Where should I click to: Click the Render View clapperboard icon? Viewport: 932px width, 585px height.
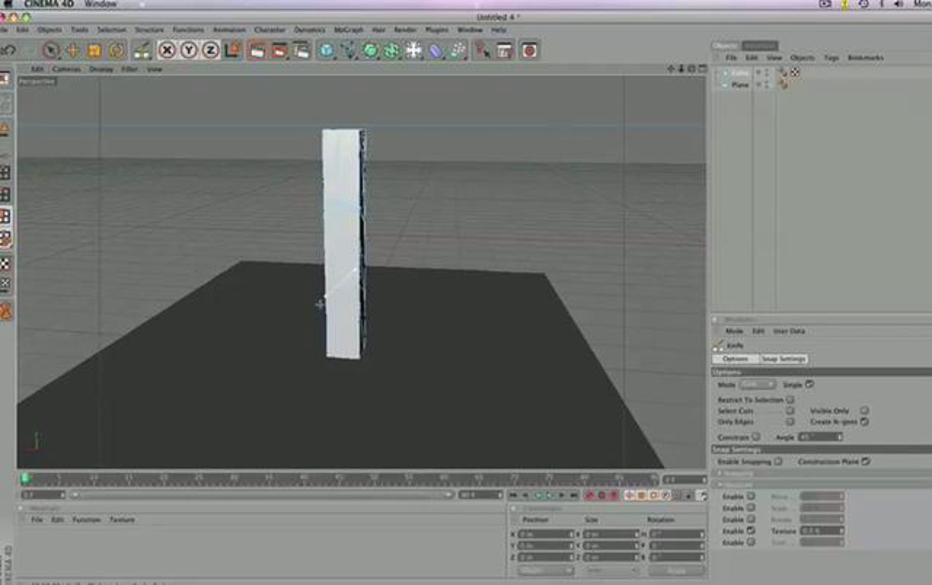pyautogui.click(x=257, y=51)
